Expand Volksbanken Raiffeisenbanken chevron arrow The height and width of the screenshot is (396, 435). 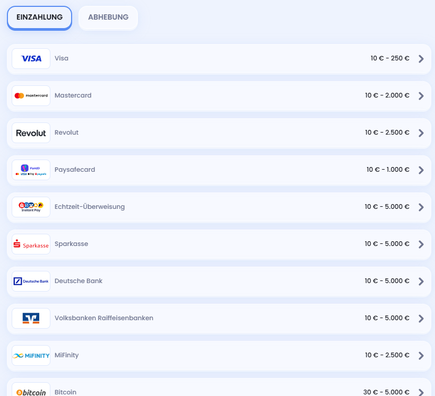[421, 319]
